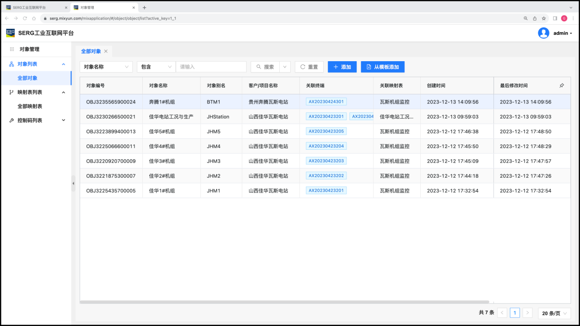The width and height of the screenshot is (580, 326).
Task: Click the 从模板添加 button
Action: (382, 67)
